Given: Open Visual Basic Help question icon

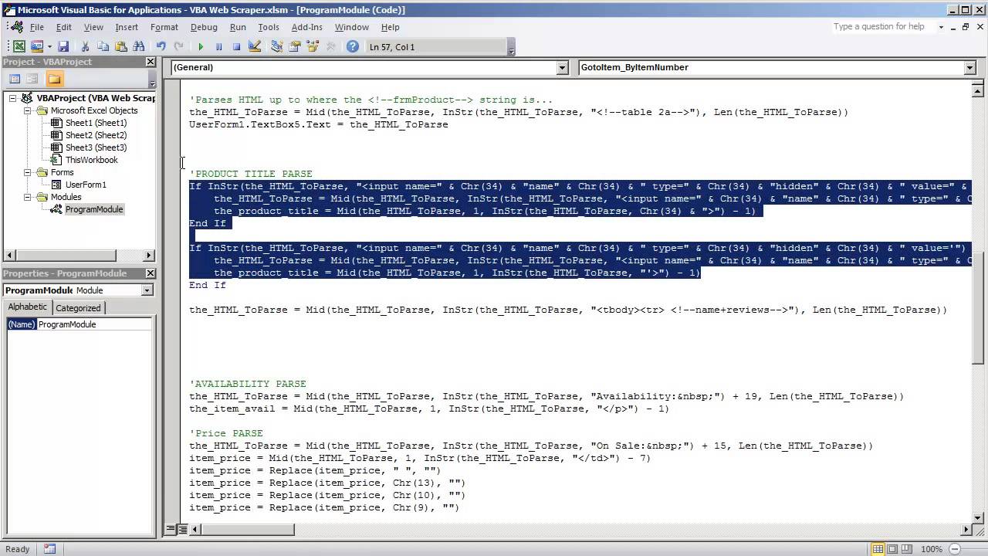Looking at the screenshot, I should [353, 47].
